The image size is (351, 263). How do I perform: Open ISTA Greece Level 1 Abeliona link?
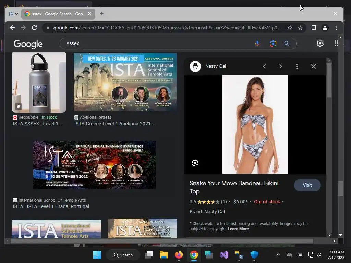(115, 124)
